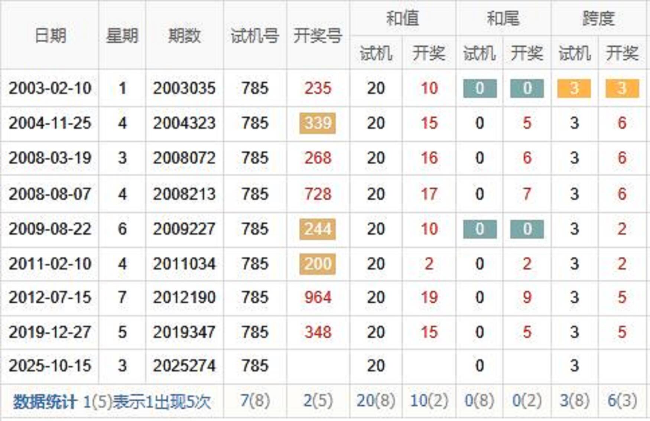Viewport: 650px width, 421px height.
Task: Select the 和值 group header
Action: (403, 18)
